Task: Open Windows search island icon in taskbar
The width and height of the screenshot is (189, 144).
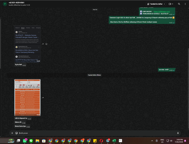Action: 11,141
